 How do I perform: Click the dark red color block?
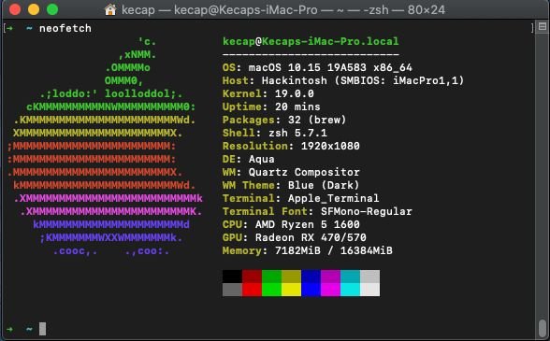click(252, 277)
